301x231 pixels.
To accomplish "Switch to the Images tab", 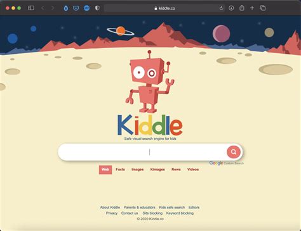I will tap(138, 170).
